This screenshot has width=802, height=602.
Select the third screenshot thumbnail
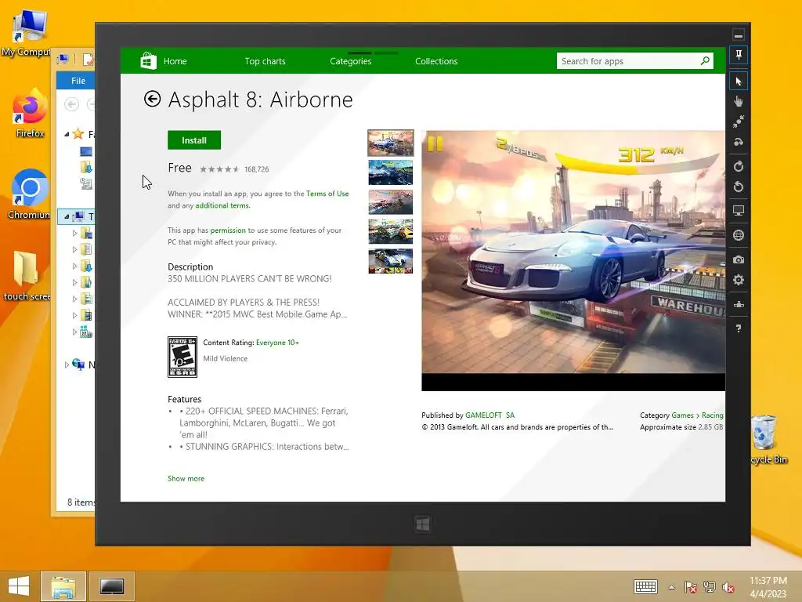tap(390, 202)
